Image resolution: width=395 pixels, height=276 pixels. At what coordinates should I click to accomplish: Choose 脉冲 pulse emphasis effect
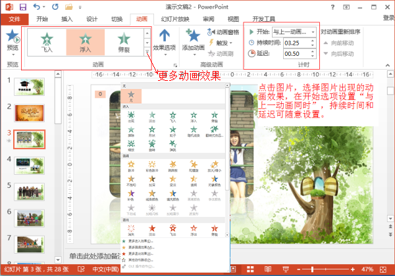click(x=131, y=166)
